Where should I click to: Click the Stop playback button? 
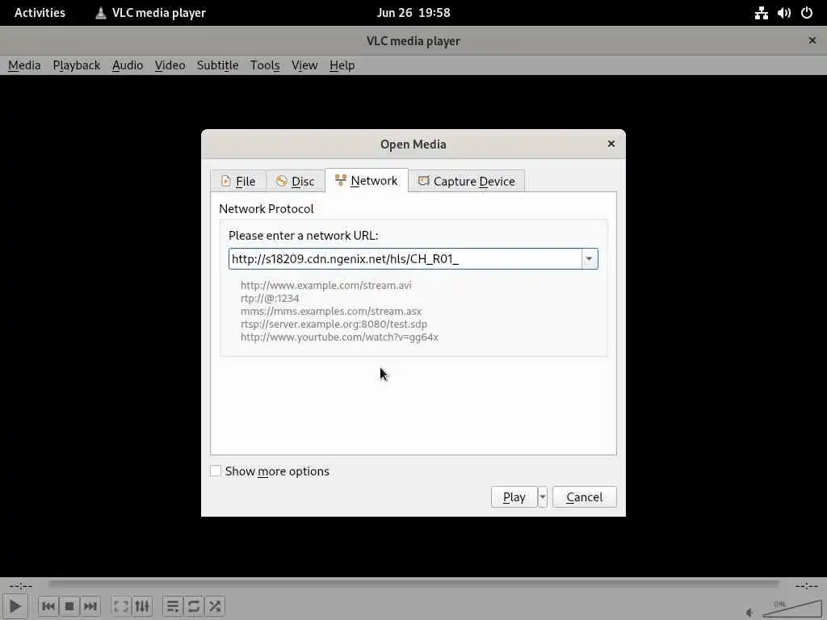coord(69,606)
